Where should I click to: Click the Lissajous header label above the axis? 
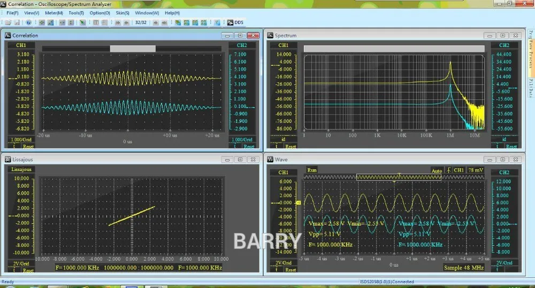click(21, 169)
